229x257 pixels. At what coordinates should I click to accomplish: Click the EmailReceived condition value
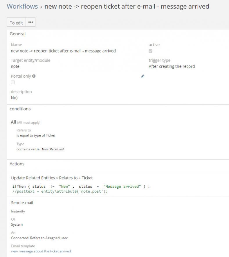[x=53, y=149]
